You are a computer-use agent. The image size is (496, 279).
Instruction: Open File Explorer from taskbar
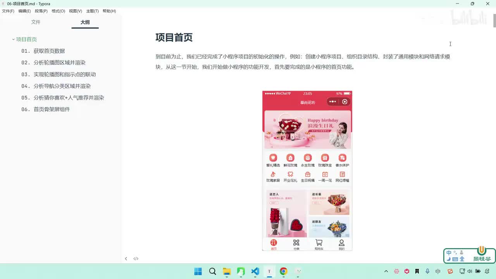point(227,271)
